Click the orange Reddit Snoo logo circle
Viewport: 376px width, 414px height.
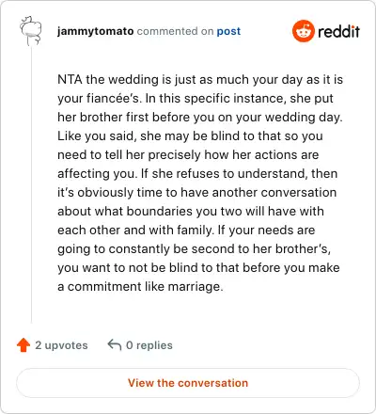coord(303,31)
